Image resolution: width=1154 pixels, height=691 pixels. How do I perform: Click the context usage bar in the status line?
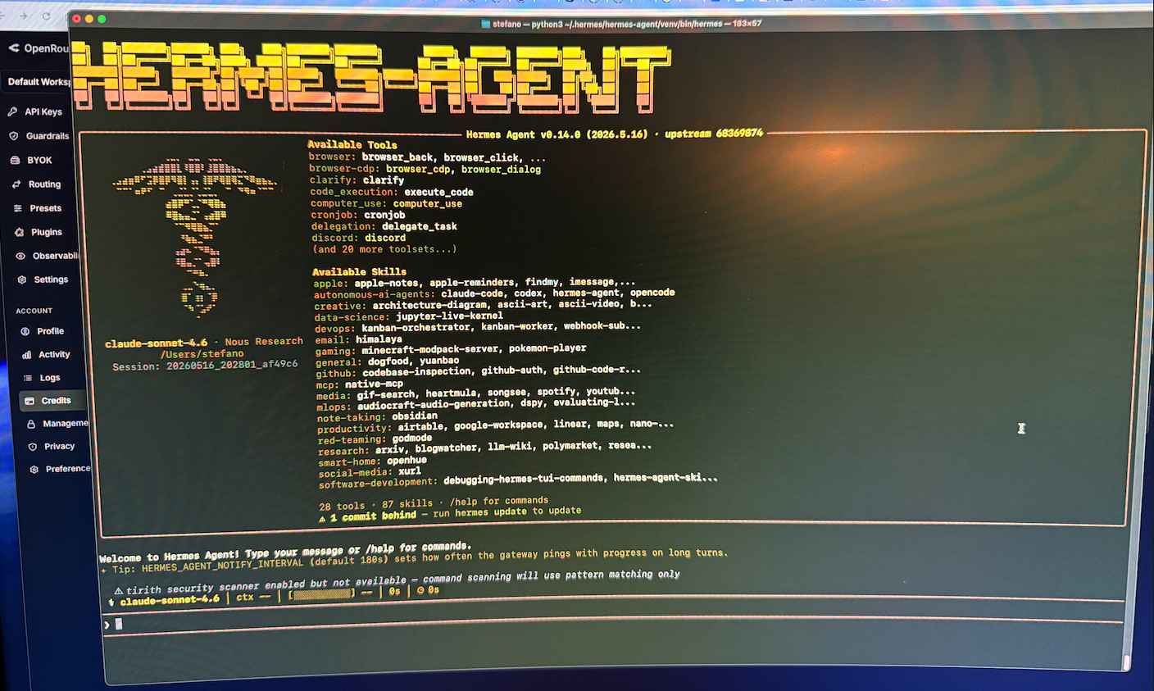click(x=323, y=593)
